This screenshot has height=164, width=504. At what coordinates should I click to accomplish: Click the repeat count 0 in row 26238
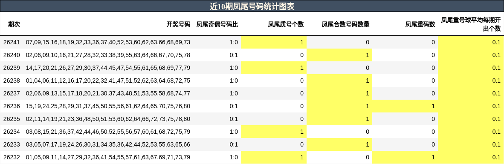pyautogui.click(x=433, y=81)
